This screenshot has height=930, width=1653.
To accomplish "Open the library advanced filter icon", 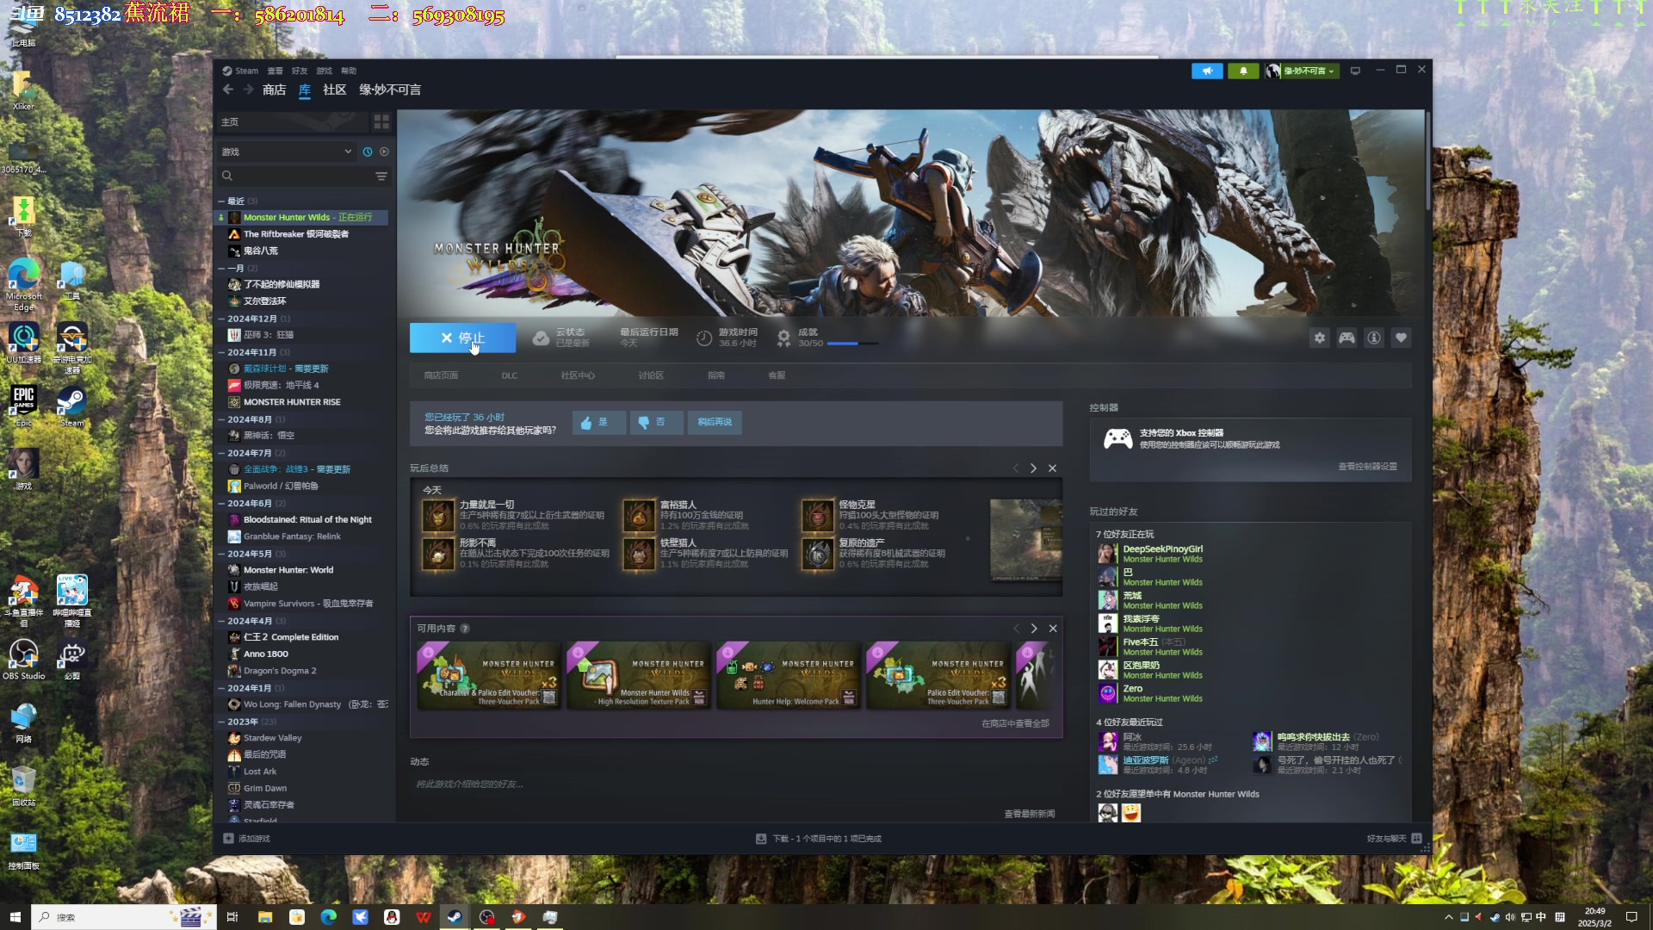I will click(x=381, y=176).
